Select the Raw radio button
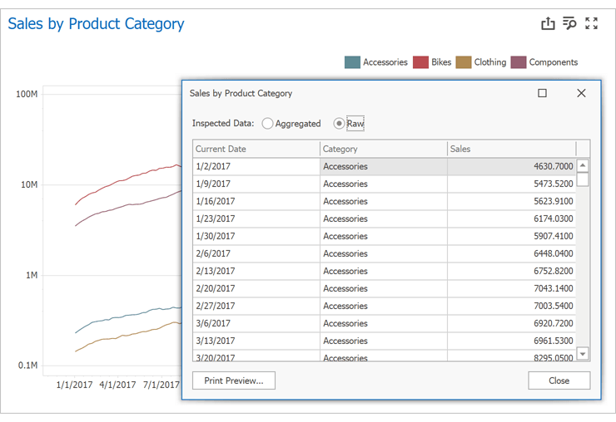The height and width of the screenshot is (422, 616). click(x=339, y=124)
